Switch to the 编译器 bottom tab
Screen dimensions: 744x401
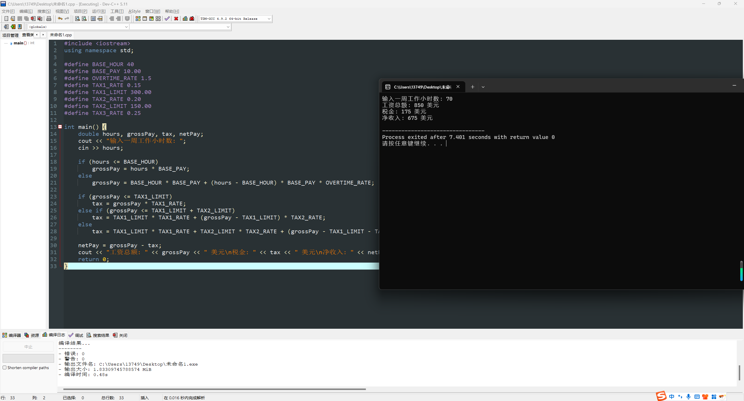pos(12,335)
